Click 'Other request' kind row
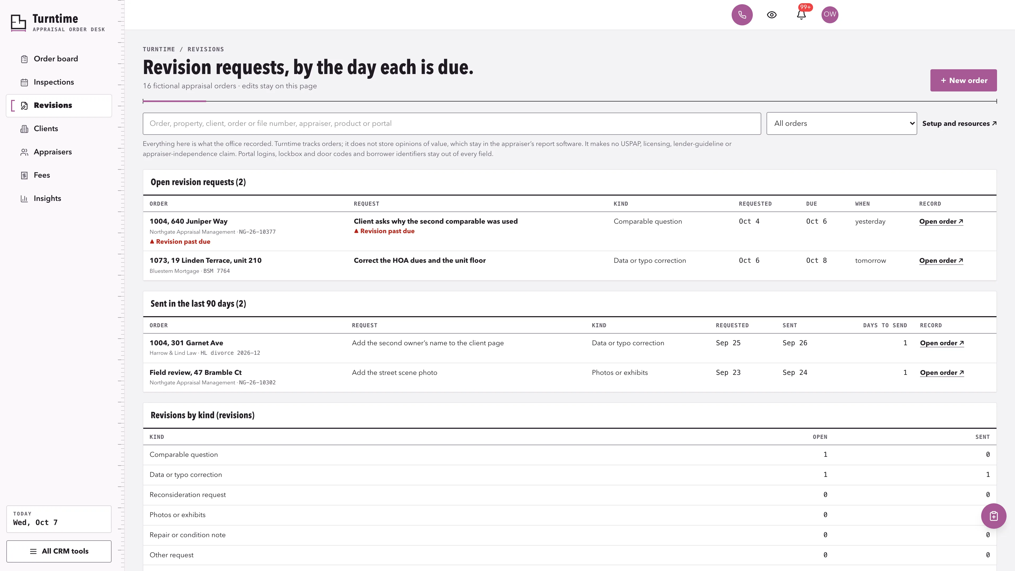Viewport: 1015px width, 571px height. 569,555
